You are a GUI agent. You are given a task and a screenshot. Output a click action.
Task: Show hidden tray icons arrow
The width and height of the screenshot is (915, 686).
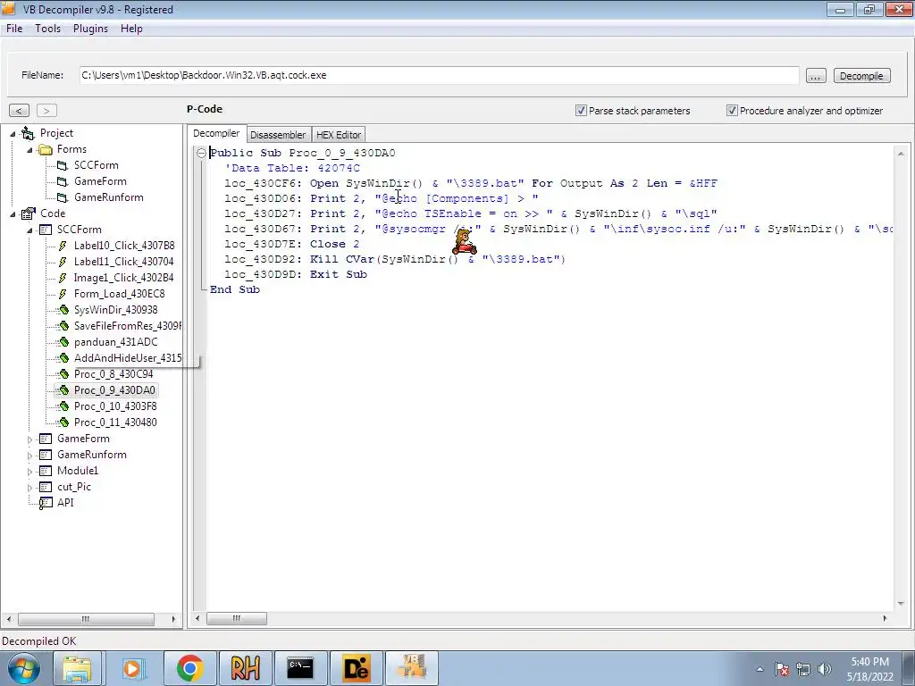tap(760, 669)
